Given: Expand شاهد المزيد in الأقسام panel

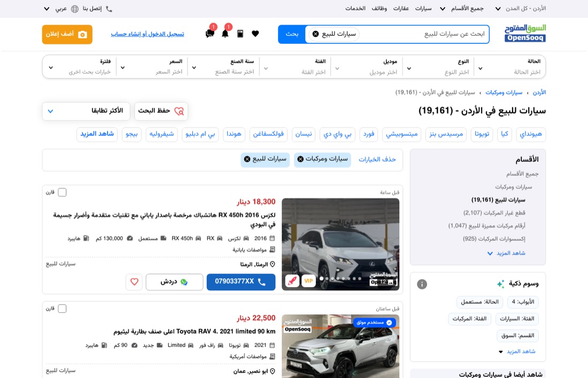Looking at the screenshot, I should (x=506, y=253).
